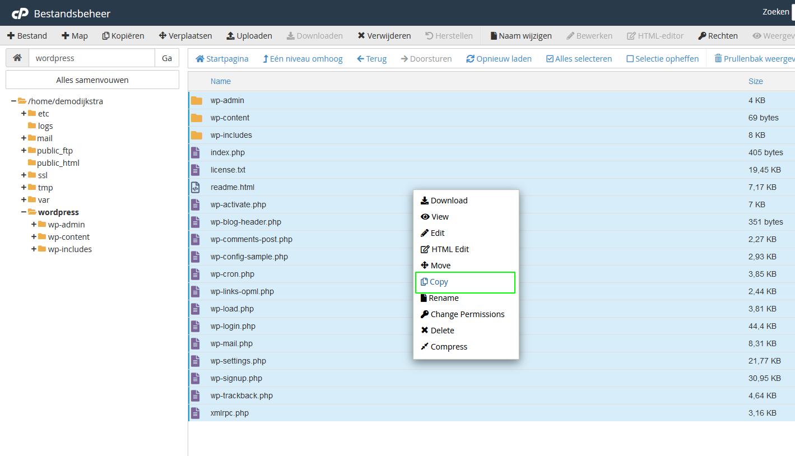Screen dimensions: 795x456
Task: Open the Uploaden tool
Action: (249, 35)
